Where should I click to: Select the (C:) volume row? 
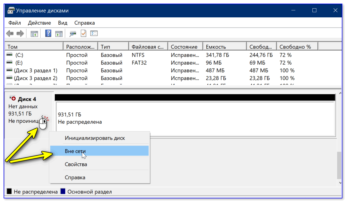19,55
